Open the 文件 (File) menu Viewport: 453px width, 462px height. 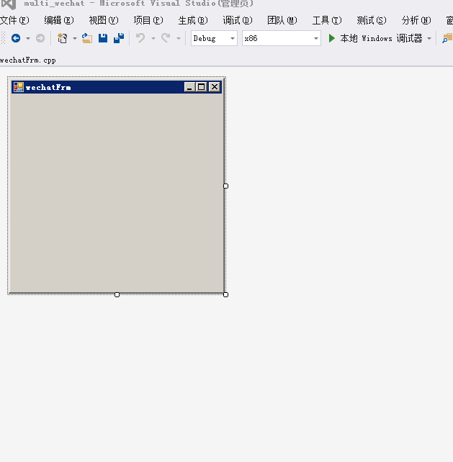click(14, 20)
